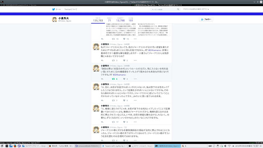The image size is (263, 148).
Task: Like the image tweet with 10 likes
Action: click(x=124, y=39)
